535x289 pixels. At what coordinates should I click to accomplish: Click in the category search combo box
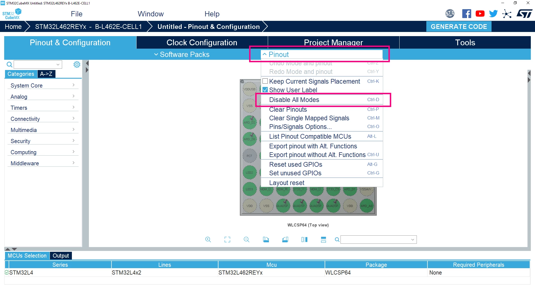(x=38, y=64)
